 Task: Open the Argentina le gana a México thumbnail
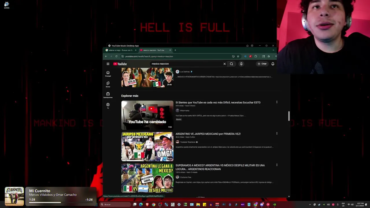147,178
